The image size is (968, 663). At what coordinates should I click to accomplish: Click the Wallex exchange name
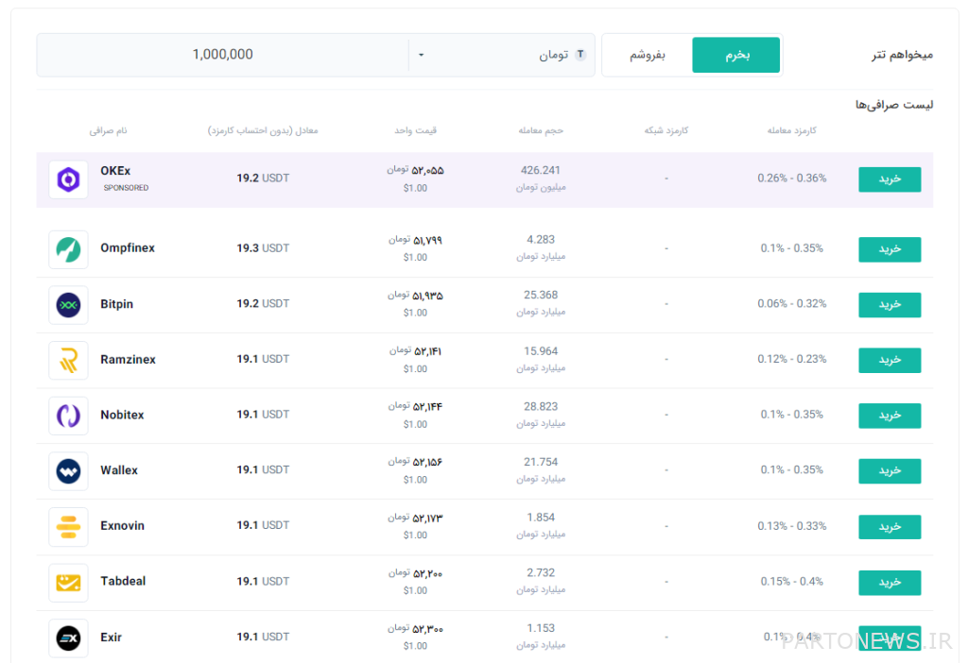click(119, 470)
